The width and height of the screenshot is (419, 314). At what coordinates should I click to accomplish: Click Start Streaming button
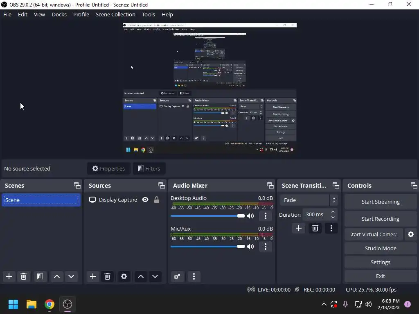381,202
